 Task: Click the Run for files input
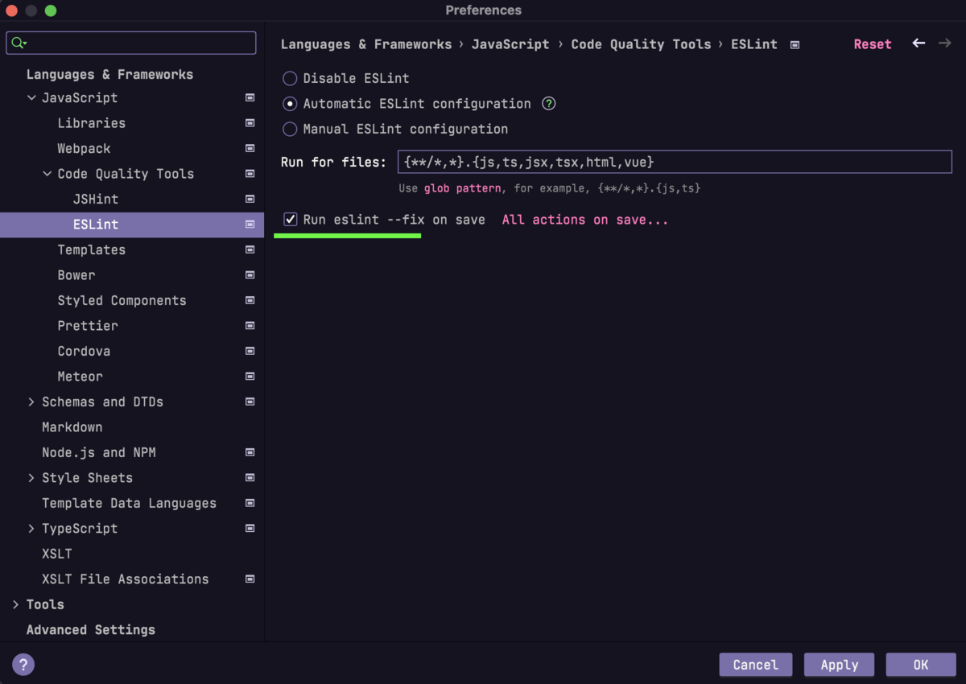[675, 162]
